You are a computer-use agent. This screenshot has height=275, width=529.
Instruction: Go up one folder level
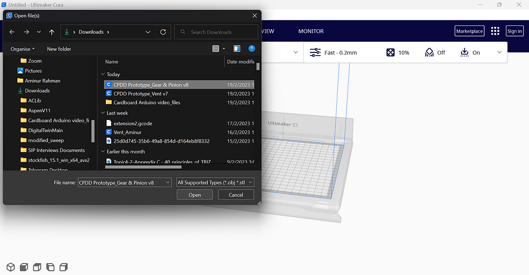[52, 32]
